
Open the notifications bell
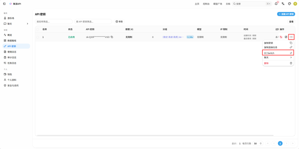[x=276, y=4]
